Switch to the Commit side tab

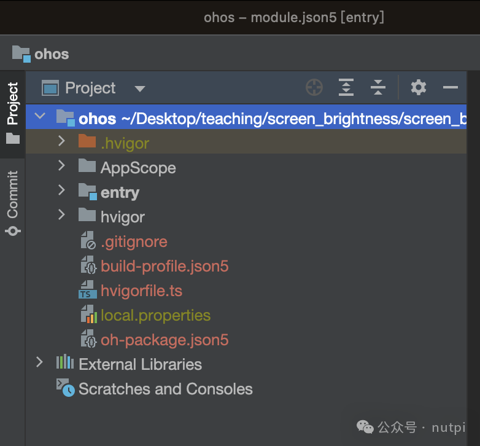tap(12, 203)
